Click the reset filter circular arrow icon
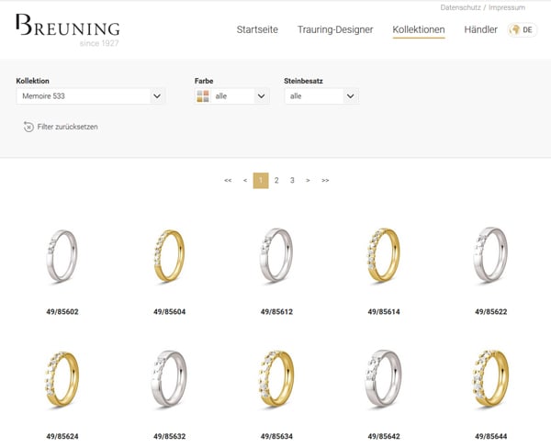The image size is (551, 447). tap(28, 127)
